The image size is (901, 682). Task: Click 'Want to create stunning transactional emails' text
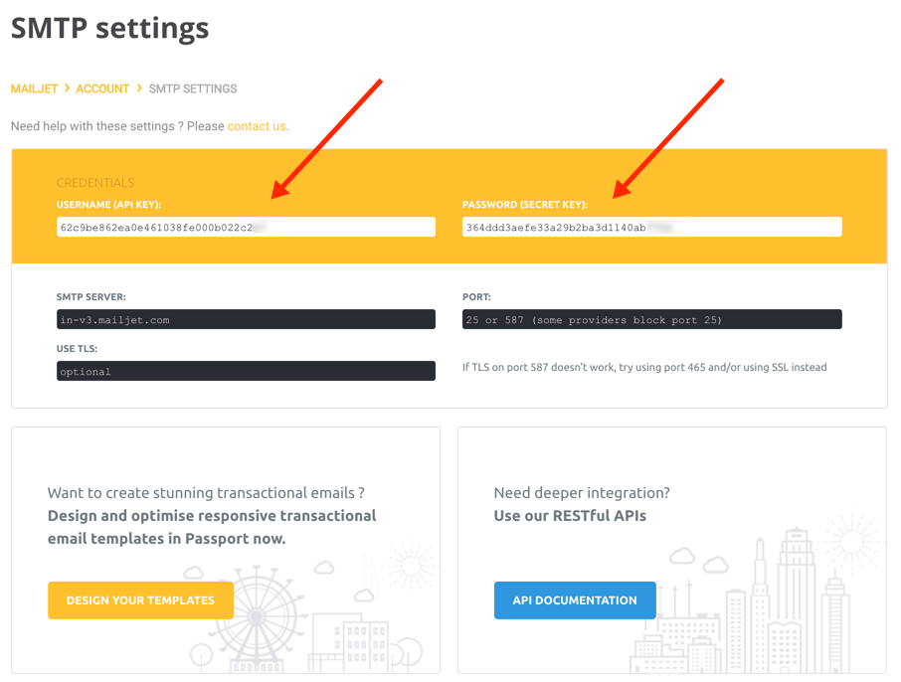(206, 493)
